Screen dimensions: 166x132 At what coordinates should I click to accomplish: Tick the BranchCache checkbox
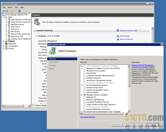click(x=84, y=73)
